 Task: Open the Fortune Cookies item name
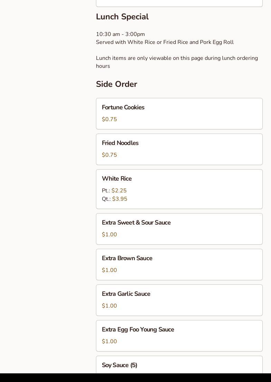coord(123,108)
